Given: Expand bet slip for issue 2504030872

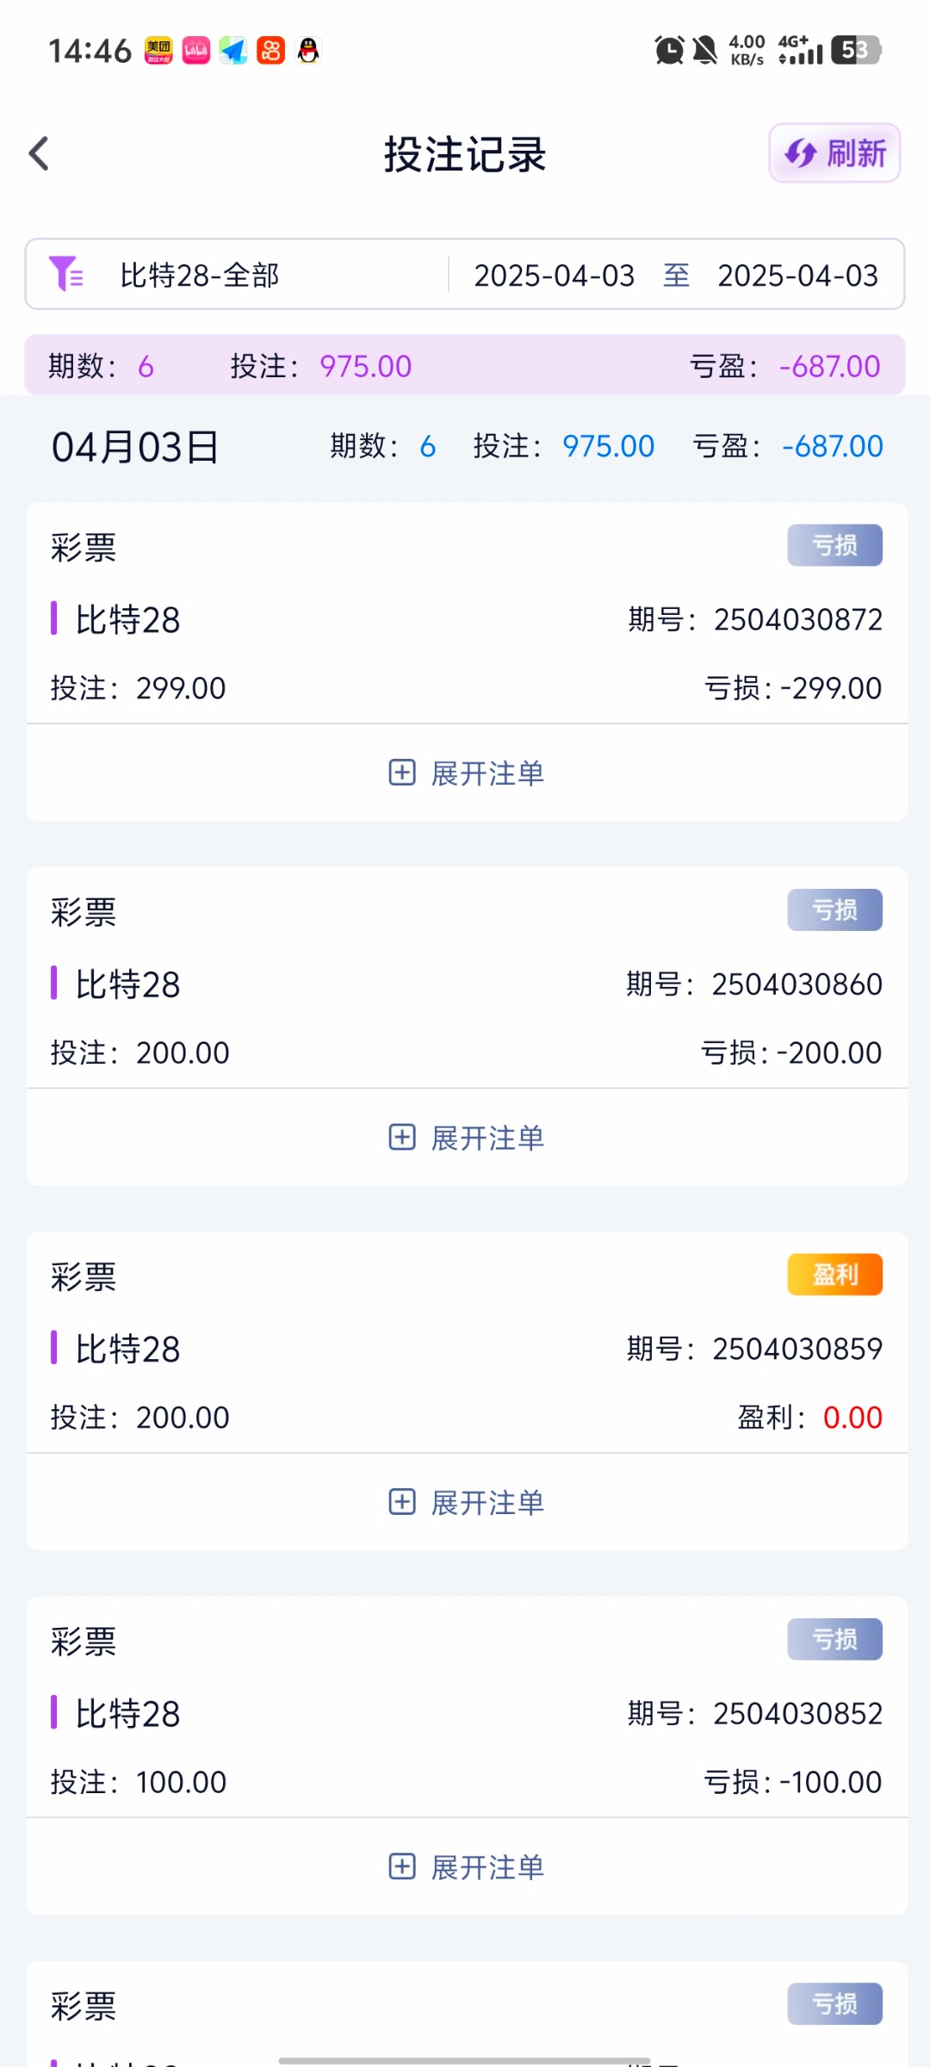Looking at the screenshot, I should point(467,773).
